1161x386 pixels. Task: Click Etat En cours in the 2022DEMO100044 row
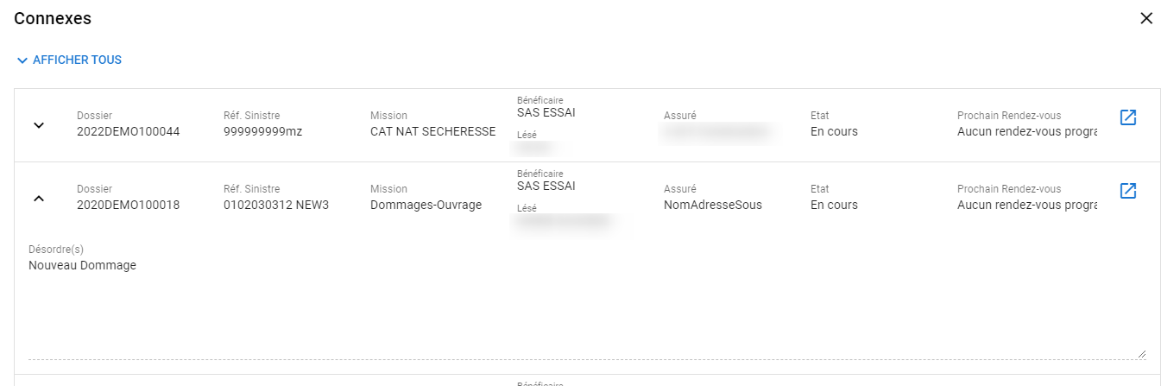[x=834, y=132]
